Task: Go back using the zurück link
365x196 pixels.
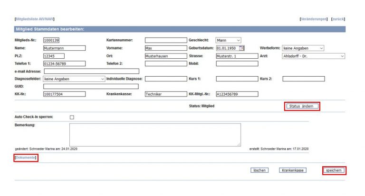Action: 338,19
